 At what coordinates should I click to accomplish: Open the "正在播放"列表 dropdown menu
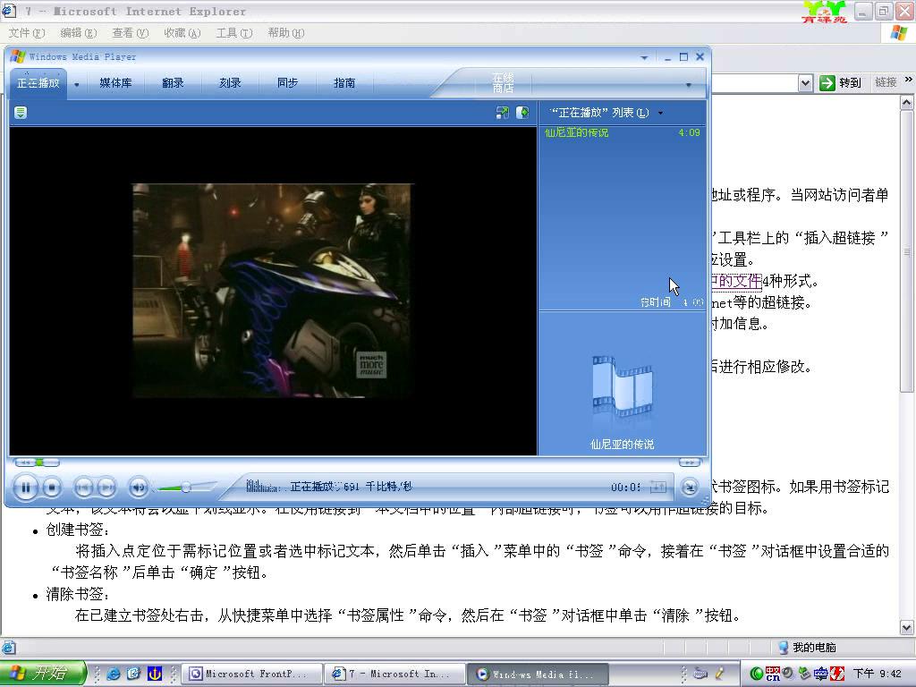click(x=606, y=113)
